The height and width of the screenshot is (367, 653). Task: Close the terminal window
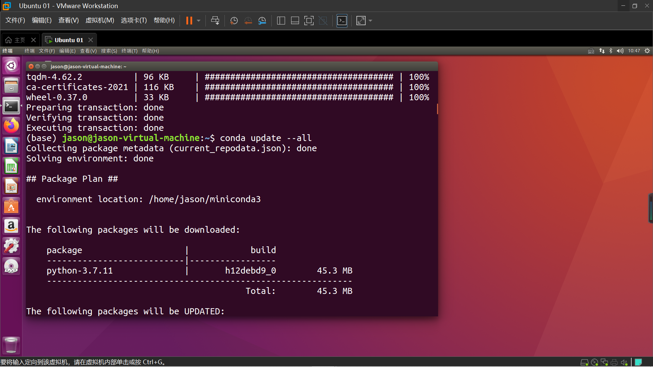pos(31,66)
